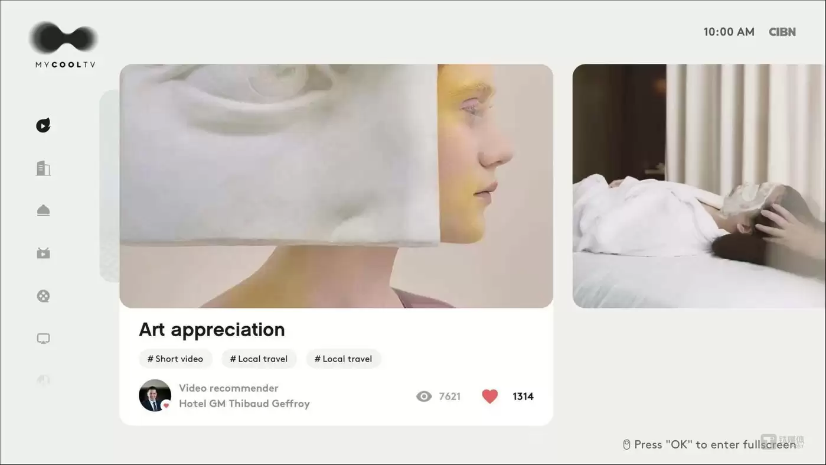The height and width of the screenshot is (465, 826).
Task: Click the remote icon beside the fullscreen hint
Action: [x=626, y=444]
